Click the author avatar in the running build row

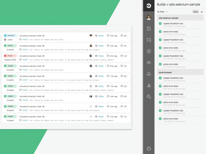91,35
